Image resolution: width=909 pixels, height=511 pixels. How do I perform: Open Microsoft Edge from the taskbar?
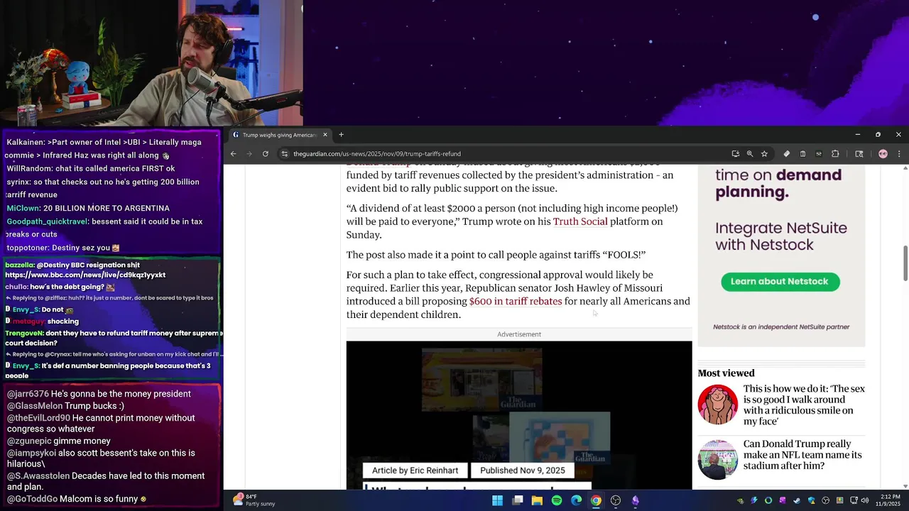pos(577,500)
